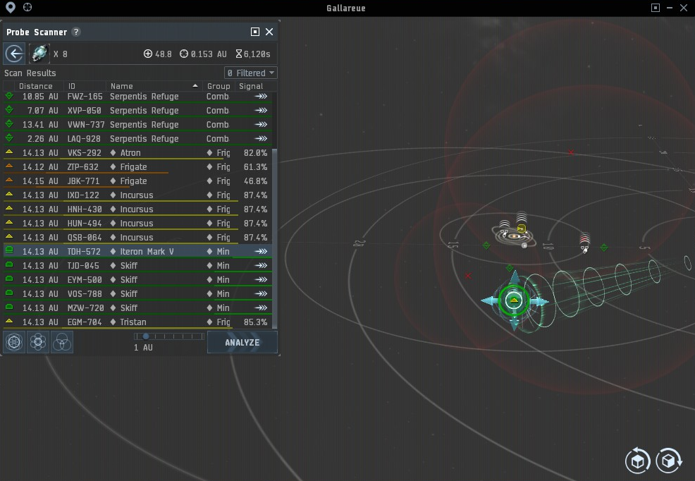Viewport: 695px width, 481px height.
Task: Click the scan results vertical scrollbar
Action: point(274,238)
